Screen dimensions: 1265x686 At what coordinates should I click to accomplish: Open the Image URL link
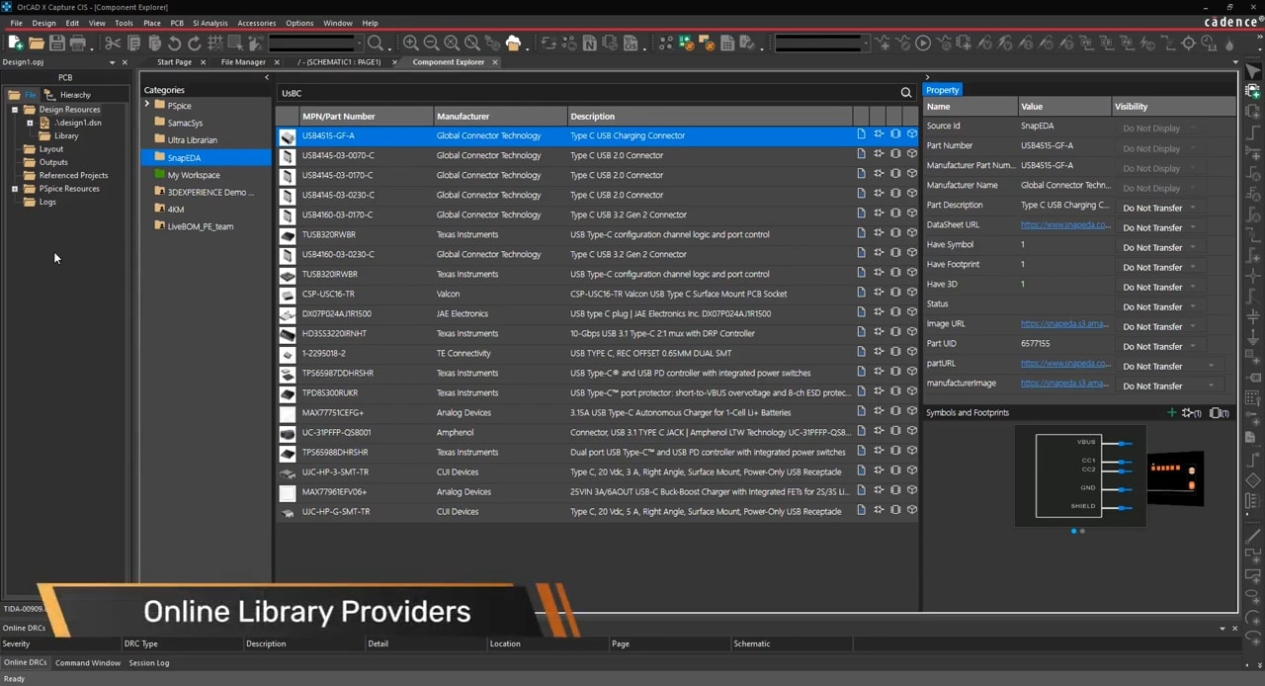pos(1065,323)
